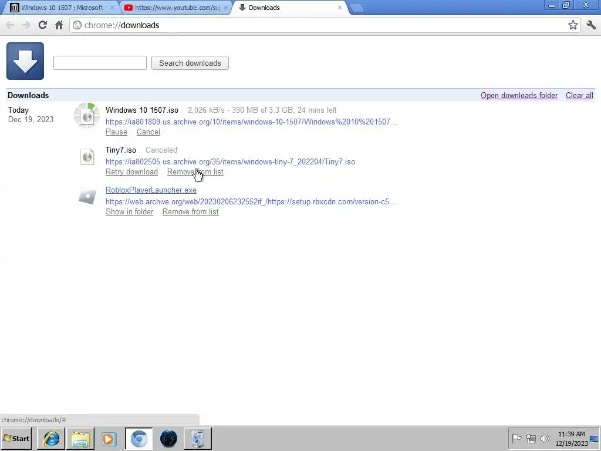Viewport: 601px width, 451px height.
Task: Open the Windows 10 1507 archive.org URL
Action: pos(251,122)
